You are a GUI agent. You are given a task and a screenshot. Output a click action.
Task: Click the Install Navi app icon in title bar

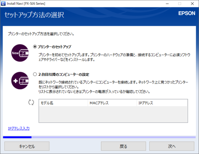[3, 4]
